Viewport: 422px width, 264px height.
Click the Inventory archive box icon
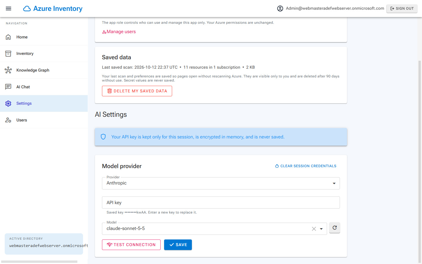(x=8, y=54)
